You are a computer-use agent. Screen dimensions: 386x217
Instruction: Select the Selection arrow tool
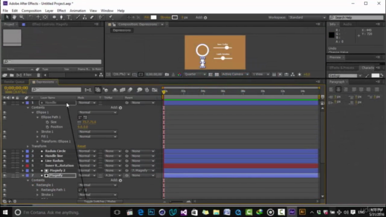[7, 17]
